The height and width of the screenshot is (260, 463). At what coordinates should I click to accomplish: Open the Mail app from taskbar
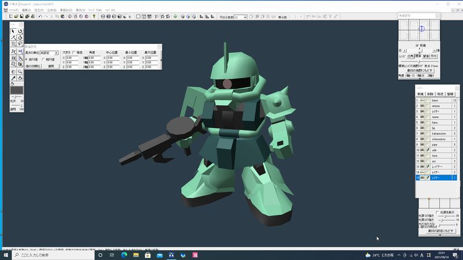(160, 255)
